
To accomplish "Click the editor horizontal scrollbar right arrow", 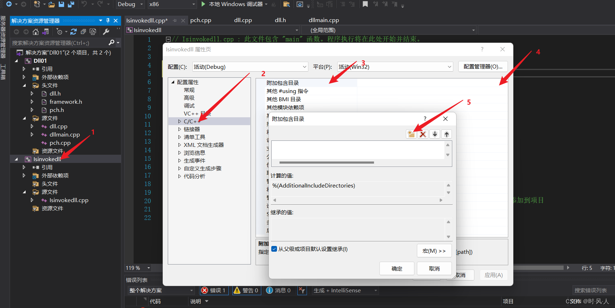I will point(568,268).
